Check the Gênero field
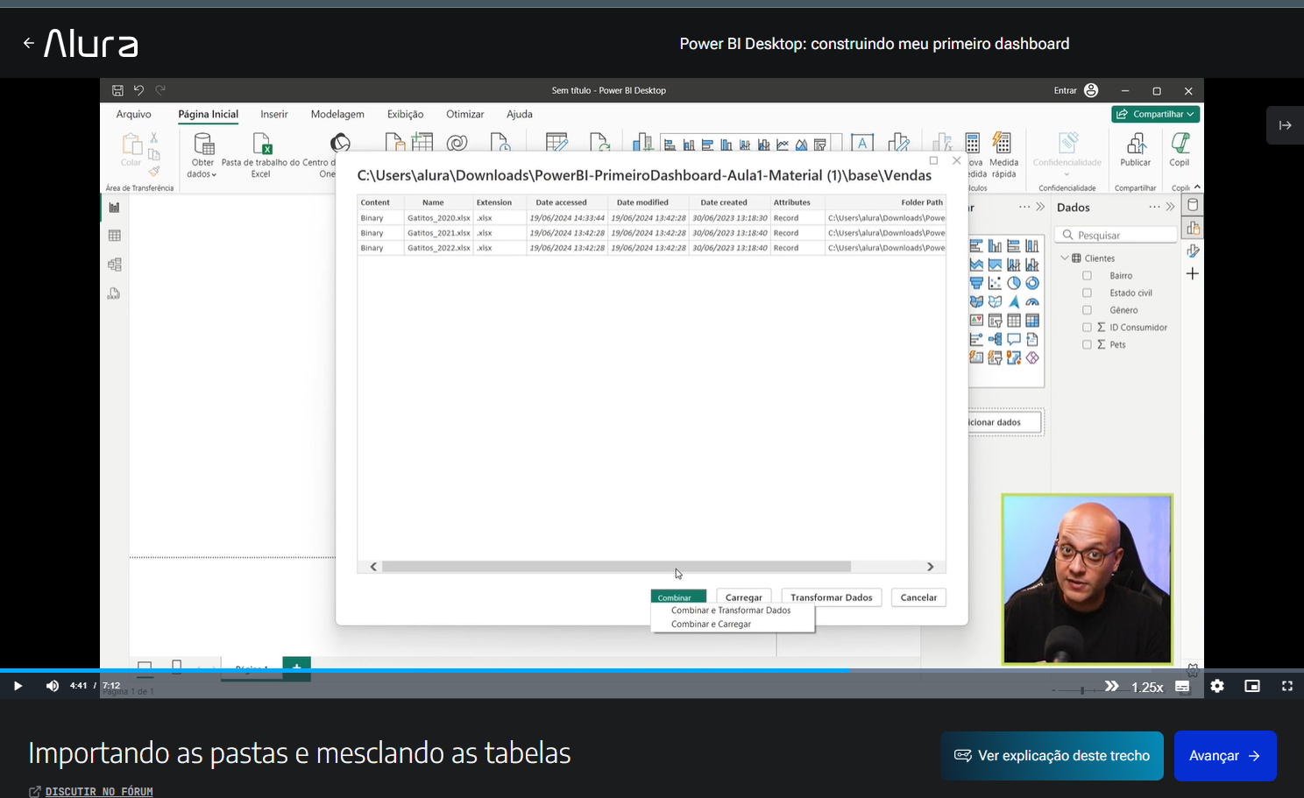Image resolution: width=1304 pixels, height=798 pixels. pos(1087,310)
